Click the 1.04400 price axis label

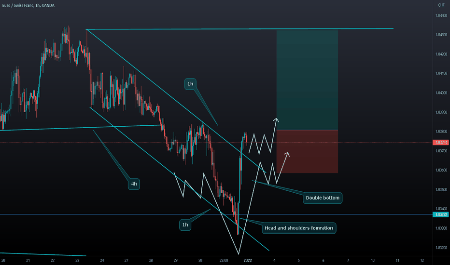click(x=441, y=15)
